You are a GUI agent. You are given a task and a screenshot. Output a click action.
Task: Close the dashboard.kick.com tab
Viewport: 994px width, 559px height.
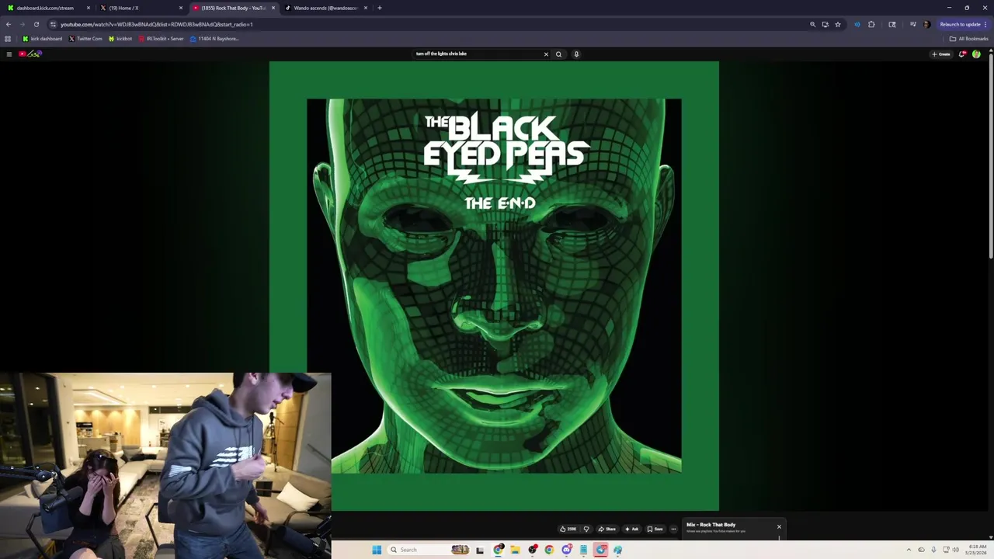pyautogui.click(x=89, y=8)
